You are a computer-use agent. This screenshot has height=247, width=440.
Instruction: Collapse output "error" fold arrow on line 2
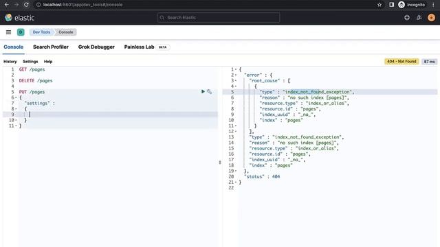(236, 75)
